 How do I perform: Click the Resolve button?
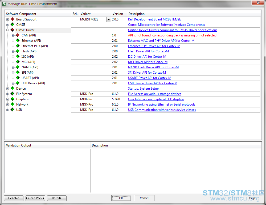tap(14, 198)
